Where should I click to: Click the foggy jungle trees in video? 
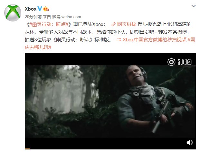pos(61,89)
